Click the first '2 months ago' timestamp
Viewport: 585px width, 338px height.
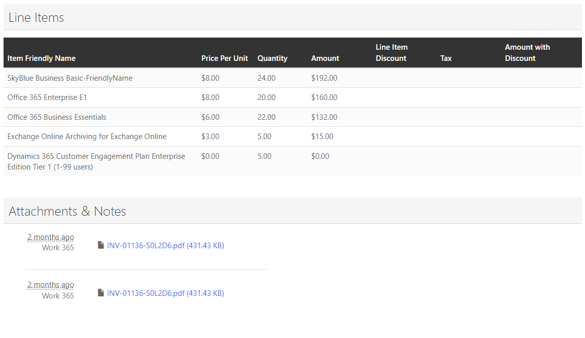(51, 238)
